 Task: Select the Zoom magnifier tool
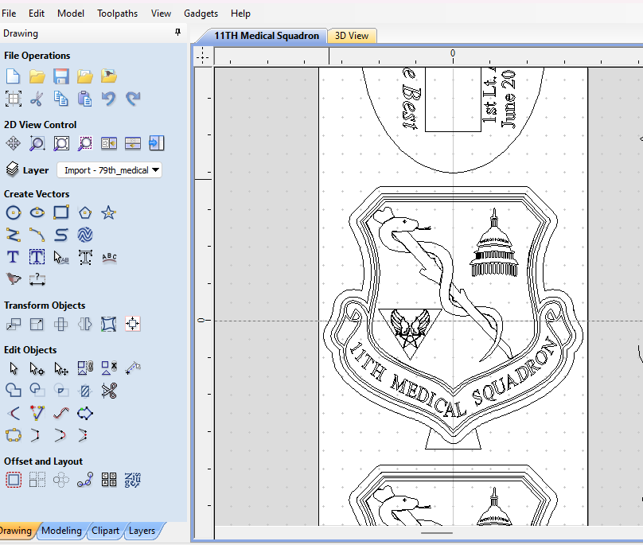pyautogui.click(x=37, y=143)
